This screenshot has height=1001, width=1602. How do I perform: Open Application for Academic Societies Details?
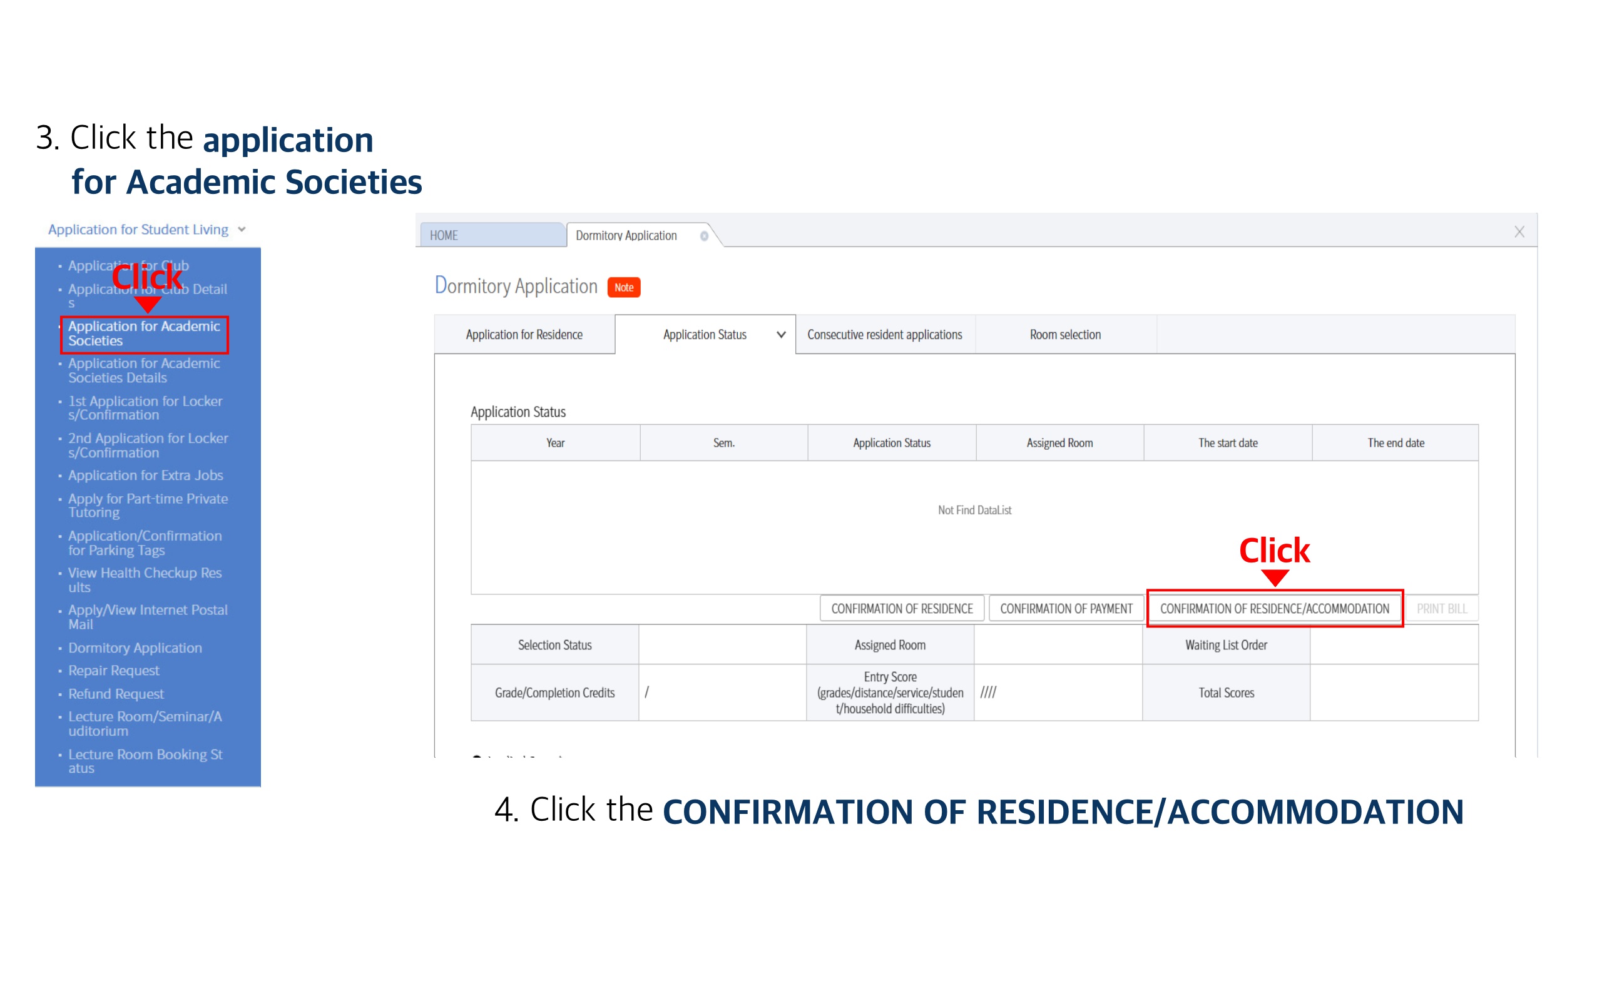pyautogui.click(x=145, y=371)
